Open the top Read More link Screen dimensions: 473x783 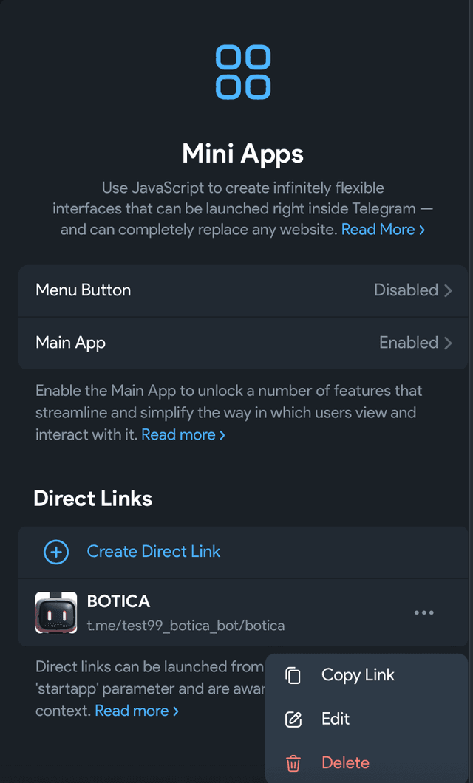point(383,230)
